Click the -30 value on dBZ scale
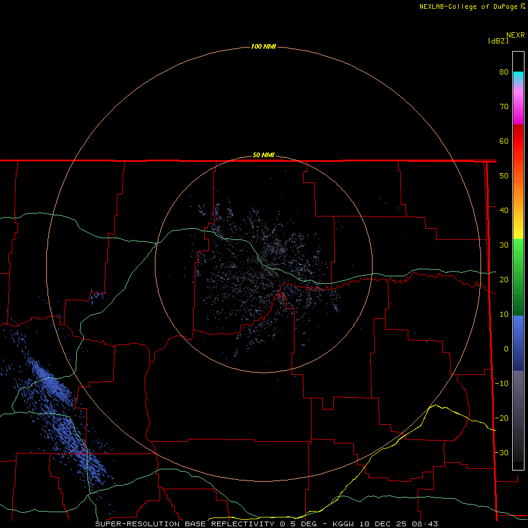Screen dimensions: 528x528 click(502, 453)
